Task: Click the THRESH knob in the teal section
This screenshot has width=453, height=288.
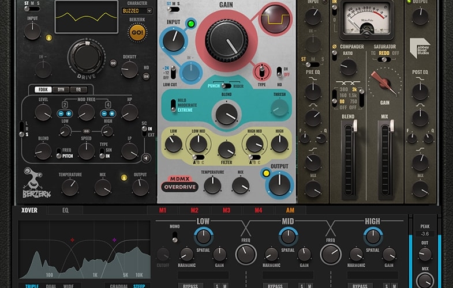Action: click(x=279, y=108)
